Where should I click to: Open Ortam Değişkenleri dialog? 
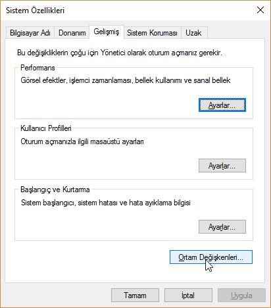[211, 257]
